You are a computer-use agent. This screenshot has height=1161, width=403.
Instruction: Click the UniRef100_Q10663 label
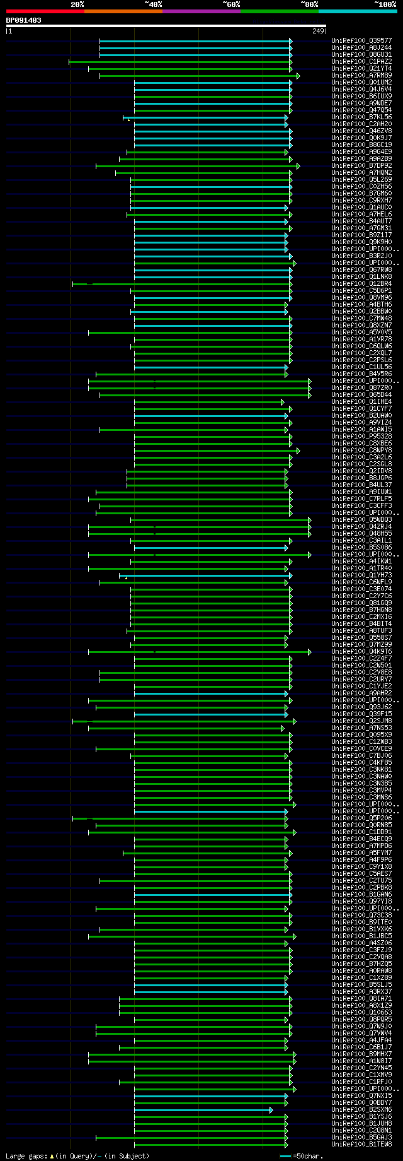(361, 1012)
